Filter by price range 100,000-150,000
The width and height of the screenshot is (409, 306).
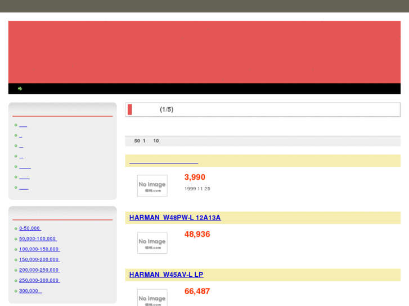coord(39,249)
